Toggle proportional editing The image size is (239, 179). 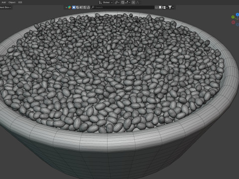click(133, 2)
